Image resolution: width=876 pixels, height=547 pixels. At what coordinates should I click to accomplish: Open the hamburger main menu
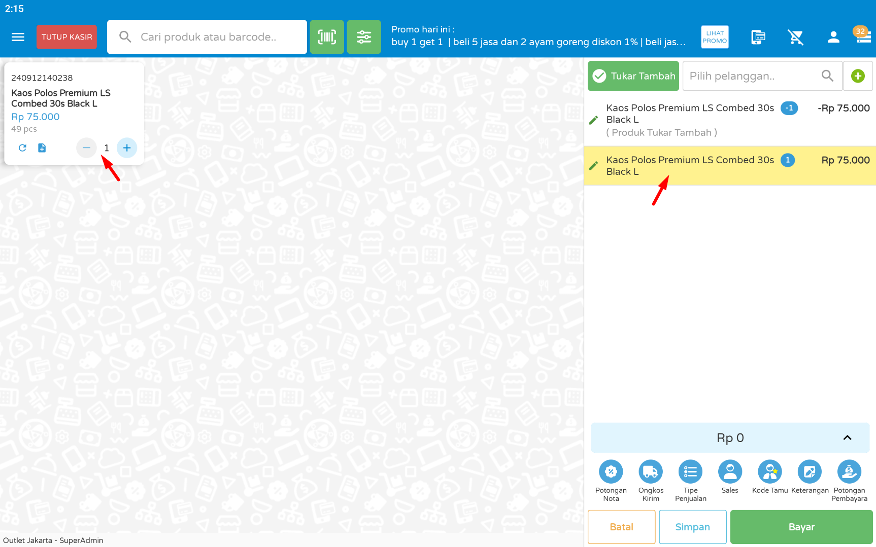18,37
